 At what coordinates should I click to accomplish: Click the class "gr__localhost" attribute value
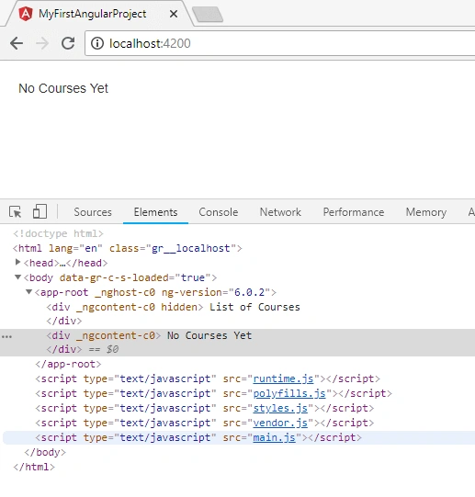point(191,248)
